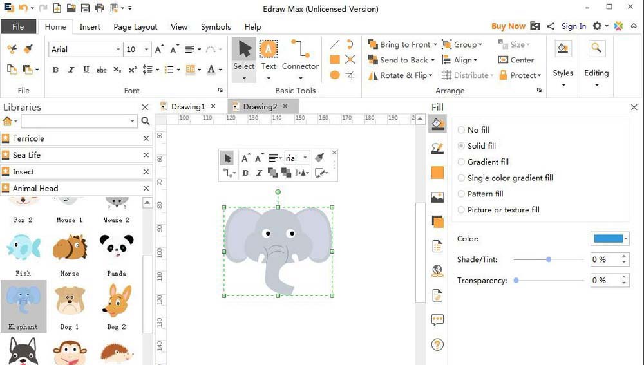Open the Line settings side panel icon
644x365 pixels.
[437, 148]
